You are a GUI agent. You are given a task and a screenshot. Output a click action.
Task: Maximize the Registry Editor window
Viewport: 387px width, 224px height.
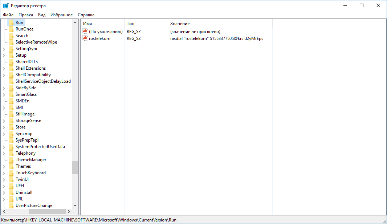point(362,6)
